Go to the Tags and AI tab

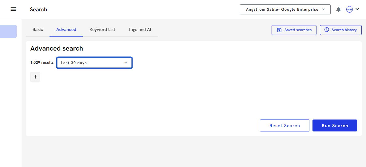(x=140, y=30)
